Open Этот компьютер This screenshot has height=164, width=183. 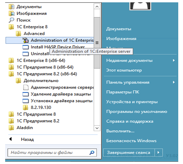[124, 70]
